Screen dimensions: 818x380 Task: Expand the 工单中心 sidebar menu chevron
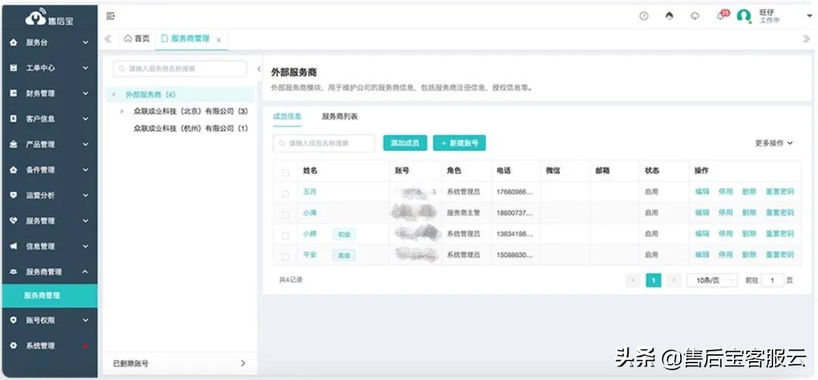[x=86, y=68]
